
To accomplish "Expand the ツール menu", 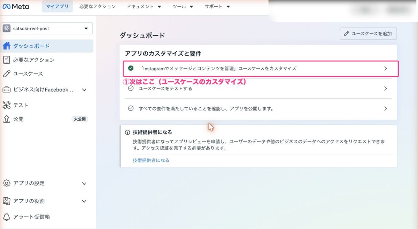I will coord(183,7).
